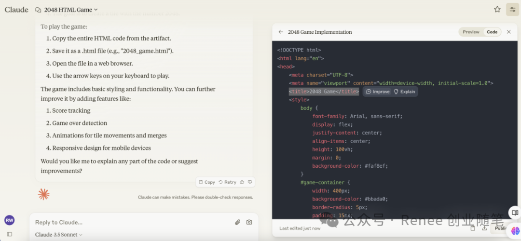Download the artifact code file
This screenshot has width=521, height=241.
click(485, 228)
